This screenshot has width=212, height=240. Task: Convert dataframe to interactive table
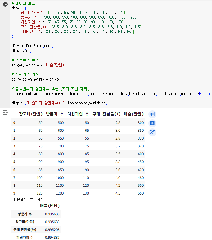152,114
